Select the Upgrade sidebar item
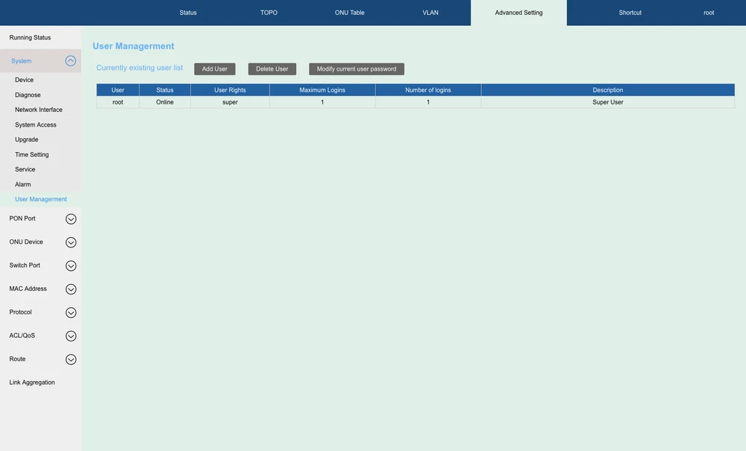The height and width of the screenshot is (451, 746). coord(27,139)
